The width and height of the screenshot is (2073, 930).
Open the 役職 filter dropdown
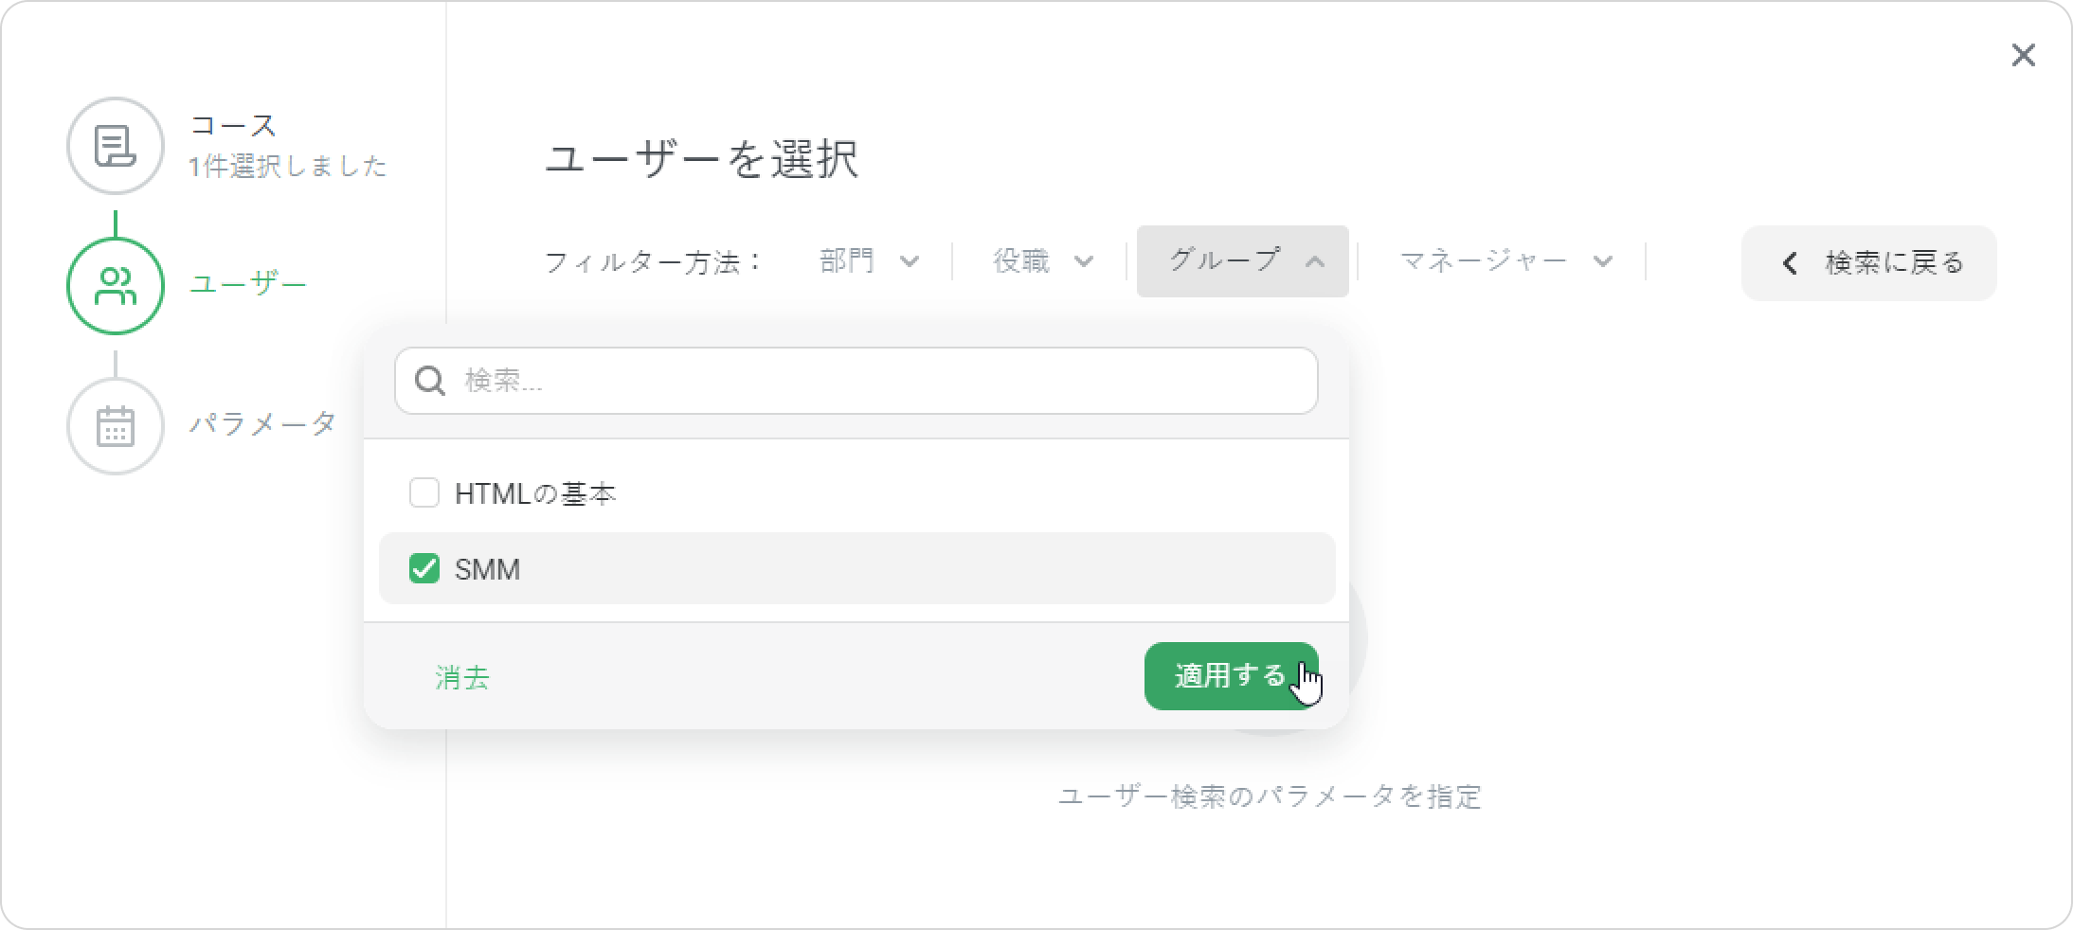pos(1042,261)
